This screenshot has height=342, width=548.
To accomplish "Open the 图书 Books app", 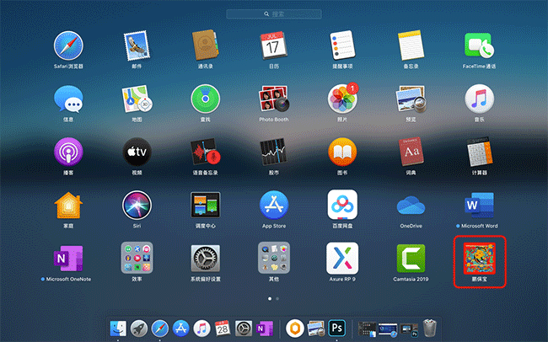I will coord(342,152).
